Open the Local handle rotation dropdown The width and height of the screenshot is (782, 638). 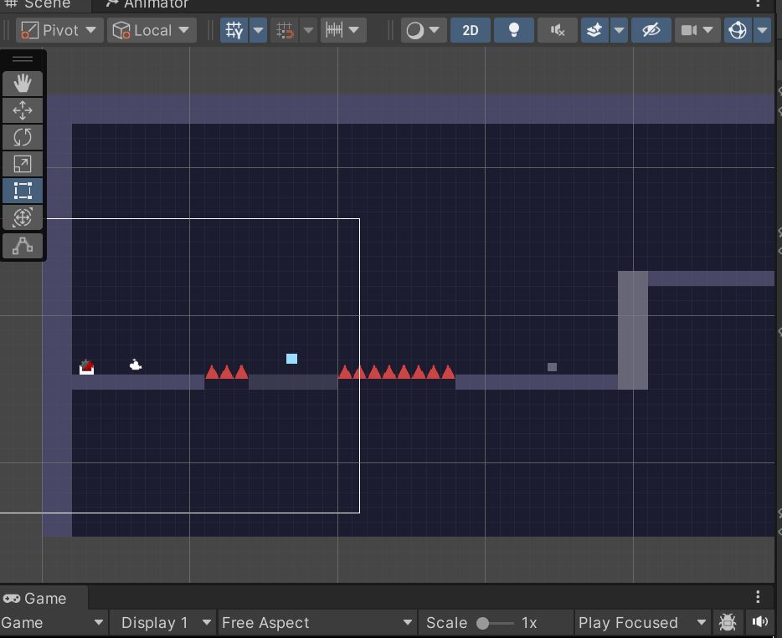pyautogui.click(x=152, y=30)
